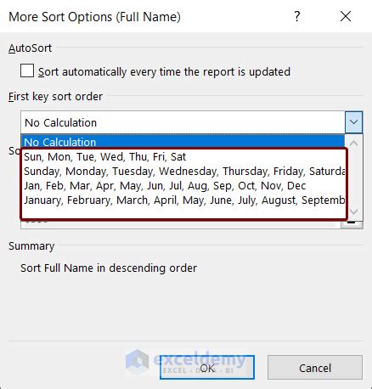Screen dimensions: 372x389
Task: Open dialog help question mark
Action: coord(296,16)
